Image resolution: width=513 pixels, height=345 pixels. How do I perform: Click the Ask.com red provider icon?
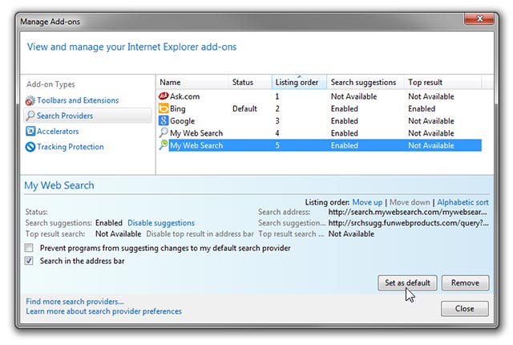click(x=164, y=96)
